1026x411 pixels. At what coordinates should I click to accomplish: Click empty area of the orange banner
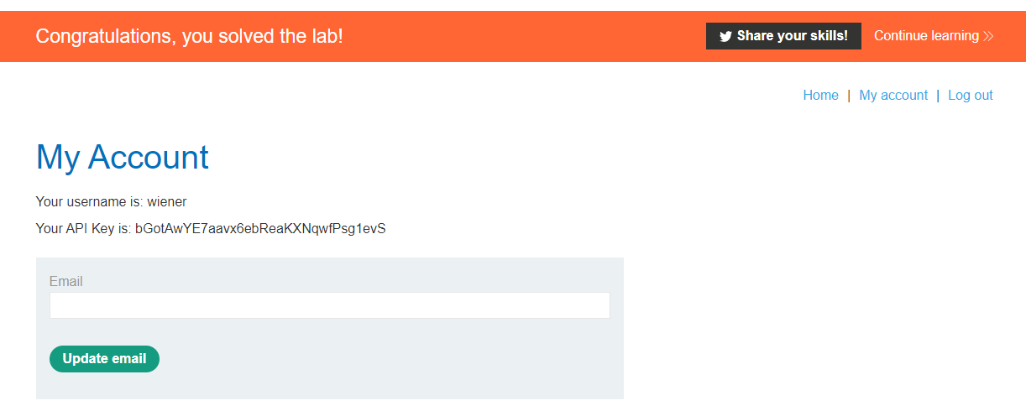point(521,36)
